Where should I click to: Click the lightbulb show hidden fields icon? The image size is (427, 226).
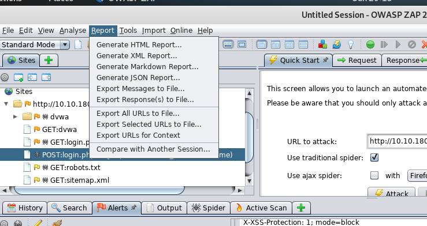point(351,44)
